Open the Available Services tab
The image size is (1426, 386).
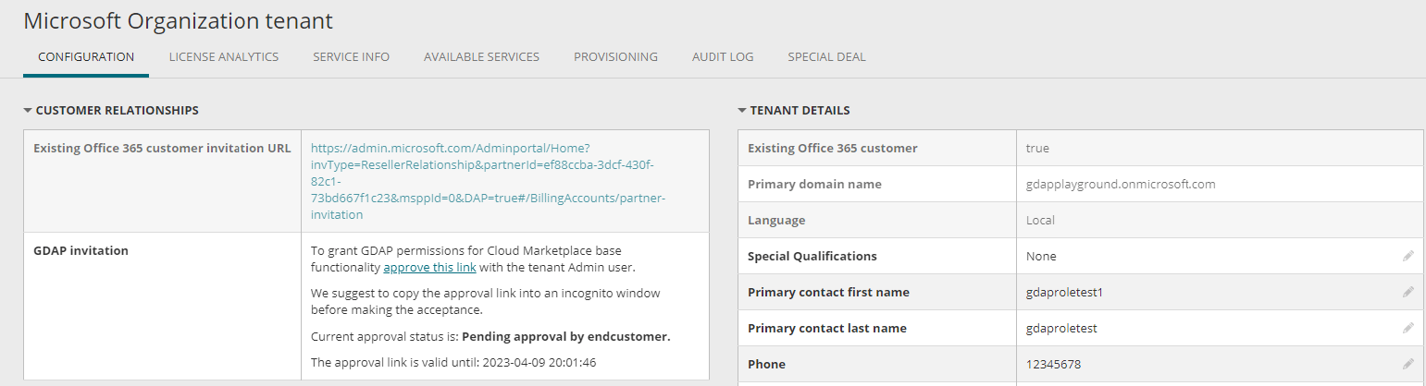click(481, 57)
